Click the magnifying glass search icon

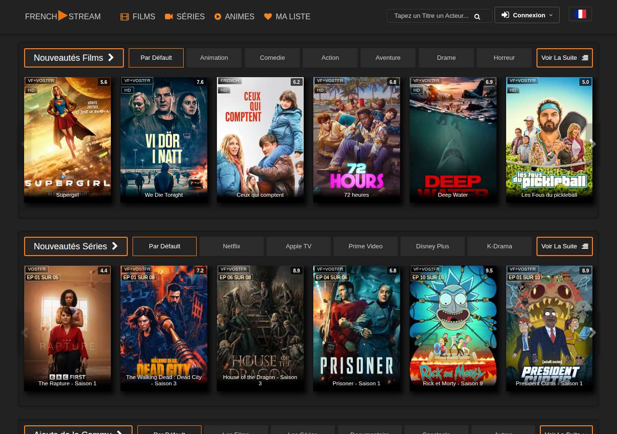(477, 16)
